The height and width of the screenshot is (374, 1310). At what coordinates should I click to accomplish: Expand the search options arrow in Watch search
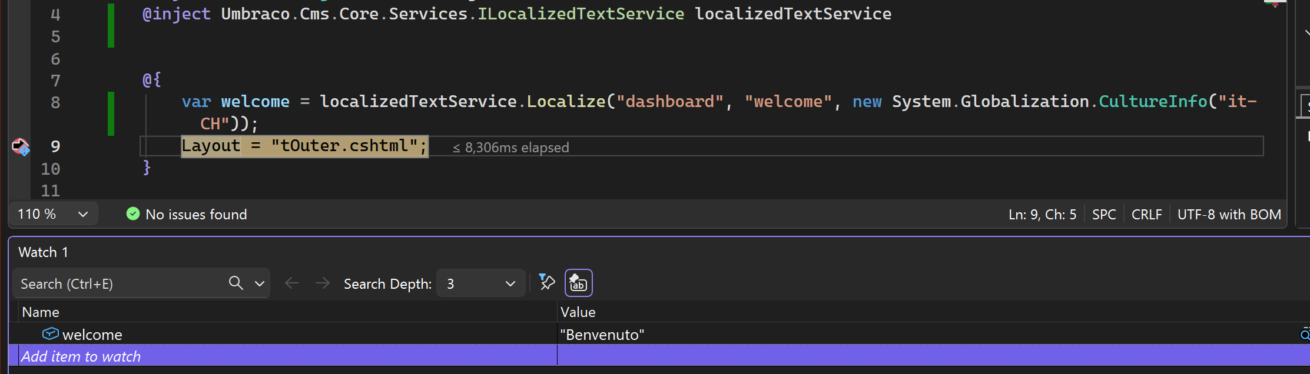point(260,283)
